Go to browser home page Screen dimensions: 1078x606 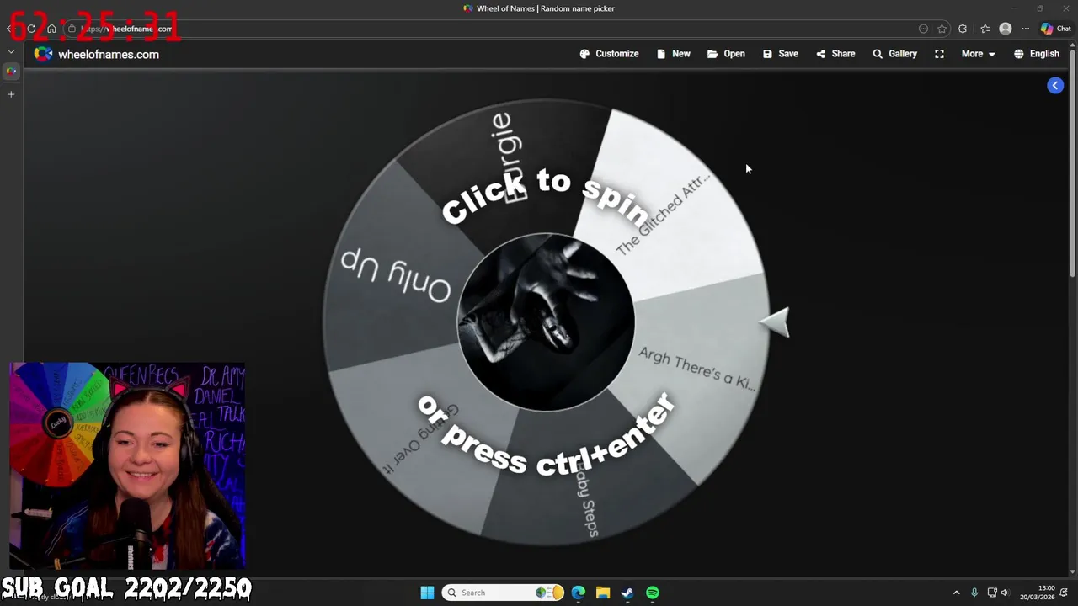51,29
